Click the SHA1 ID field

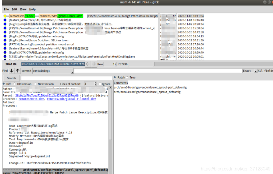[x=53, y=64]
